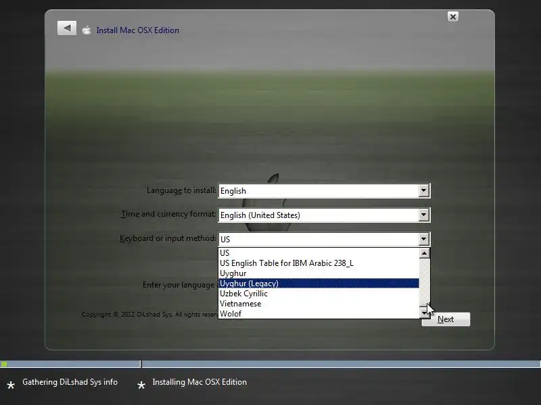
Task: Open the Language to install dropdown
Action: [x=424, y=190]
